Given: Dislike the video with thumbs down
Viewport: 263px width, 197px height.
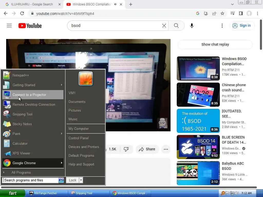Looking at the screenshot, I should (126, 149).
